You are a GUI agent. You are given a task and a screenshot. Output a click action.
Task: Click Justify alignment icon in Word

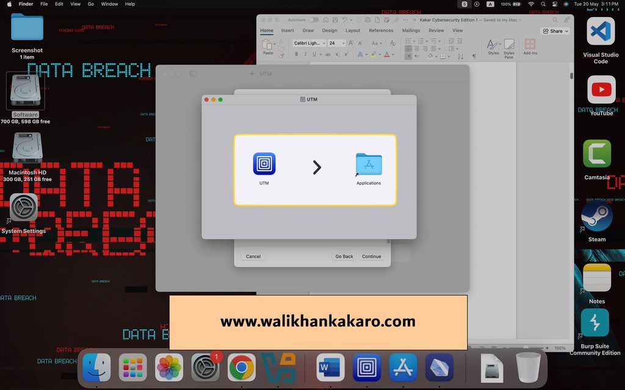point(433,49)
